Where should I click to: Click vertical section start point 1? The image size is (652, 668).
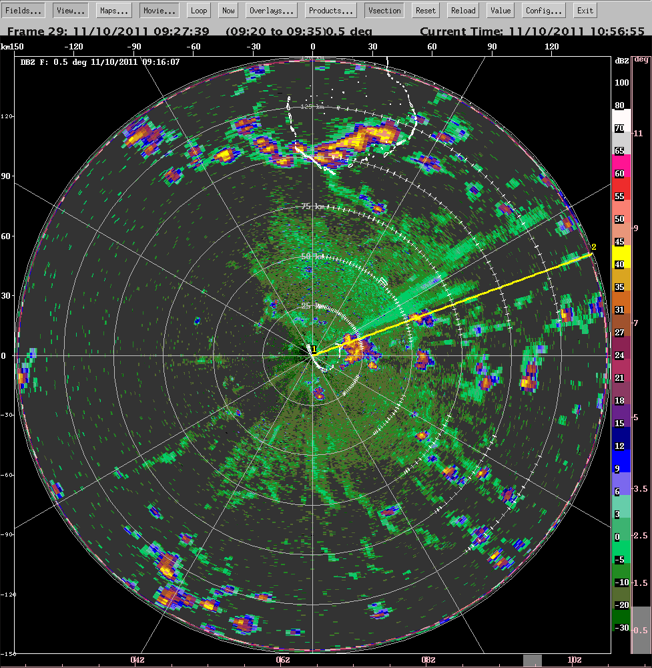pos(313,349)
